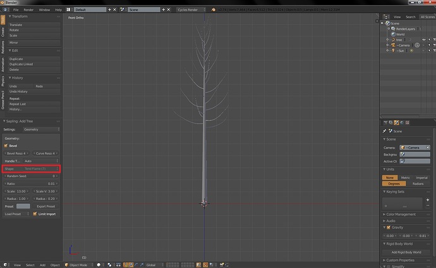Open the Settings Geometry dropdown
The image size is (436, 268).
(42, 129)
